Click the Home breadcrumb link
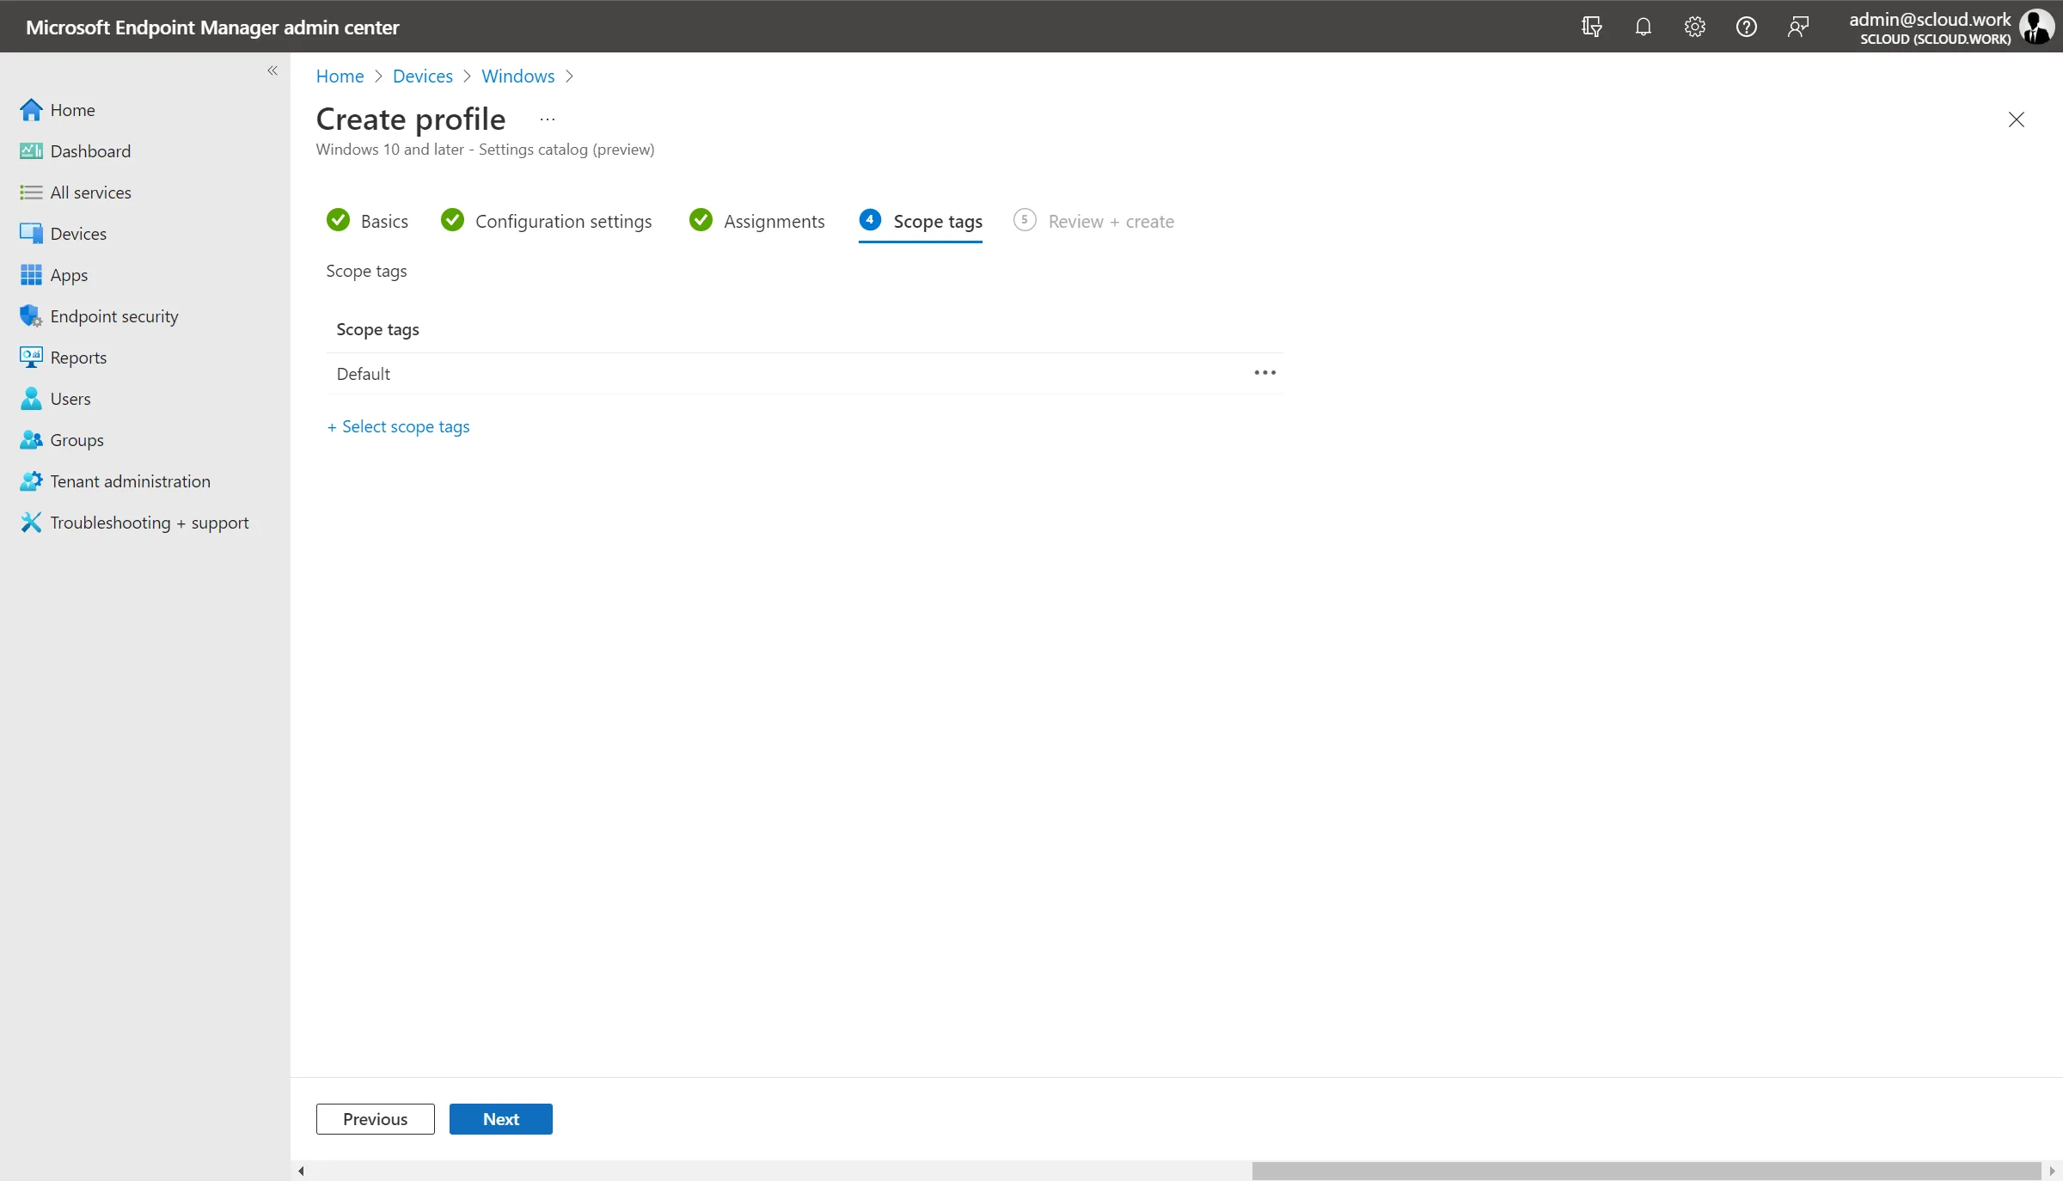Viewport: 2063px width, 1181px height. pos(340,76)
